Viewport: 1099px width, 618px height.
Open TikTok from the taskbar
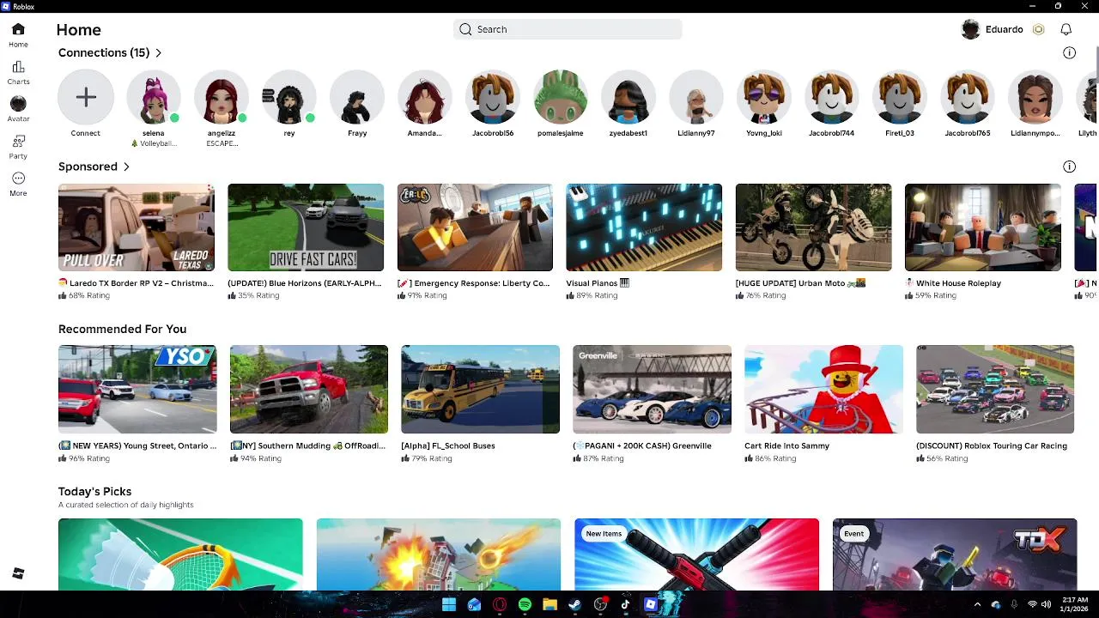(x=625, y=605)
